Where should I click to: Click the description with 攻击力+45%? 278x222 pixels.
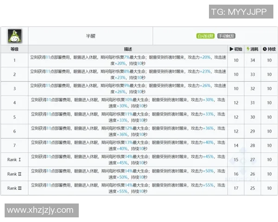point(128,160)
